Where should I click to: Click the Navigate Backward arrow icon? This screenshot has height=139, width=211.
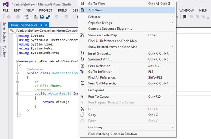(8, 17)
